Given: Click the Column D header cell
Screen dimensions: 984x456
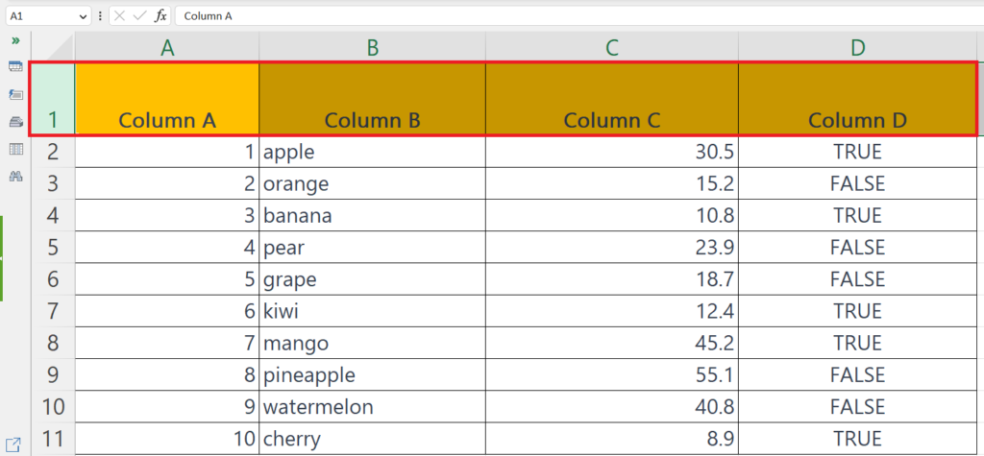Looking at the screenshot, I should pyautogui.click(x=857, y=99).
